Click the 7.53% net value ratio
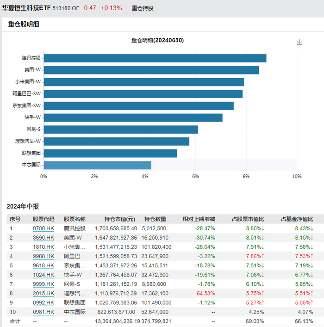This screenshot has height=327, width=324. (304, 256)
